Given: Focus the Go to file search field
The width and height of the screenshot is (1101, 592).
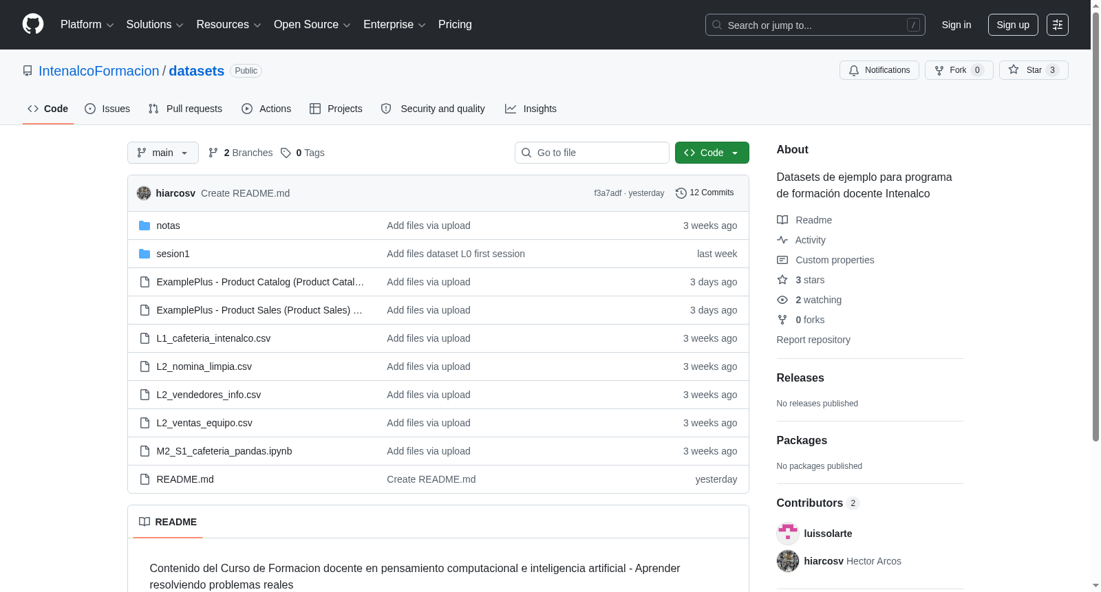Looking at the screenshot, I should (592, 153).
